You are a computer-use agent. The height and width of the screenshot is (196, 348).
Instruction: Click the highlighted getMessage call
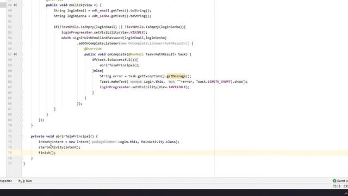176,76
